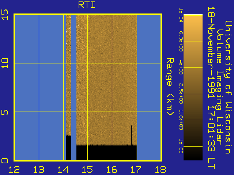Click the colorbar label 1e+03

[181, 146]
